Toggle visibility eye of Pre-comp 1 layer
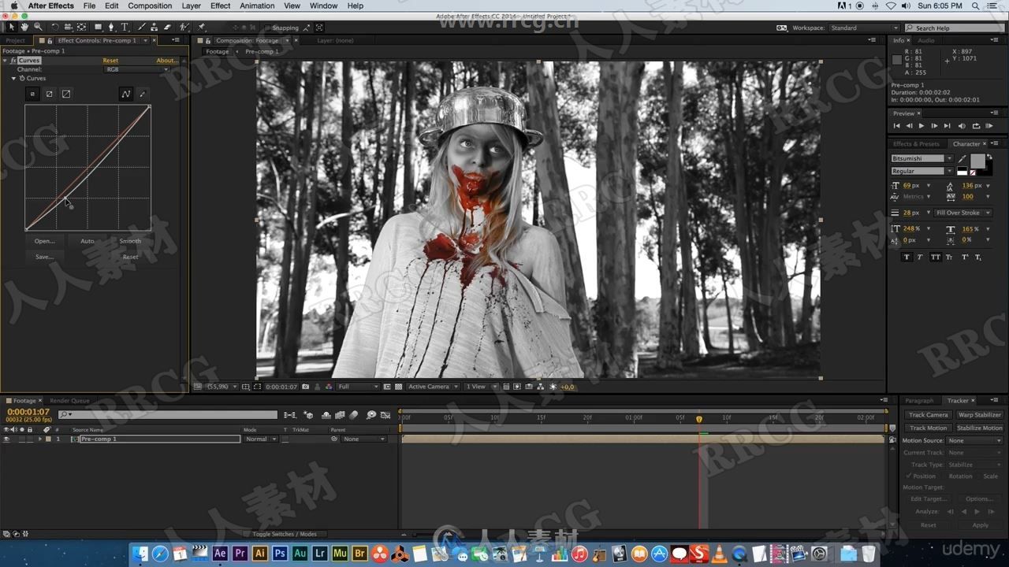This screenshot has width=1009, height=567. click(6, 439)
